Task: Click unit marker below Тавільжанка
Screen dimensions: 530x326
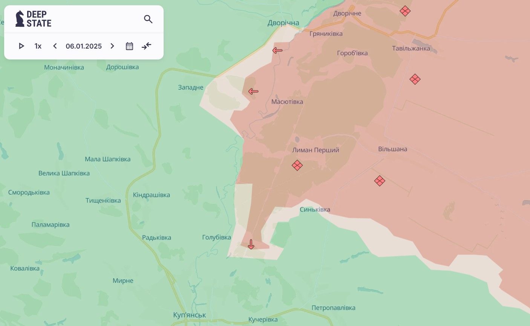Action: click(415, 79)
